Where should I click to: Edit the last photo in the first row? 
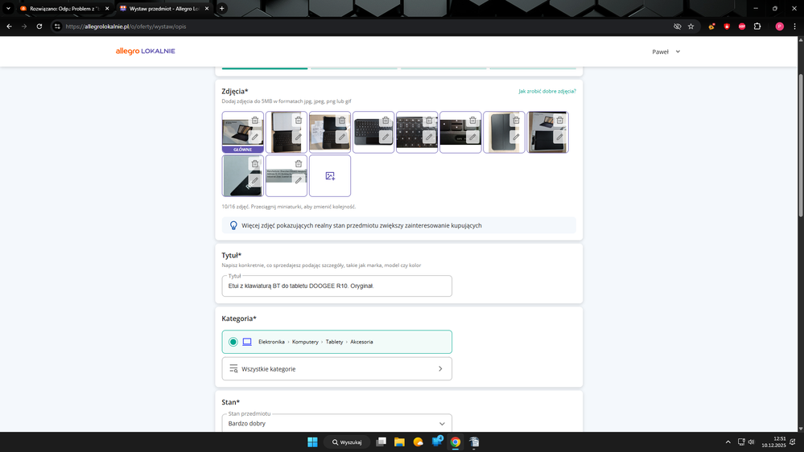[559, 138]
